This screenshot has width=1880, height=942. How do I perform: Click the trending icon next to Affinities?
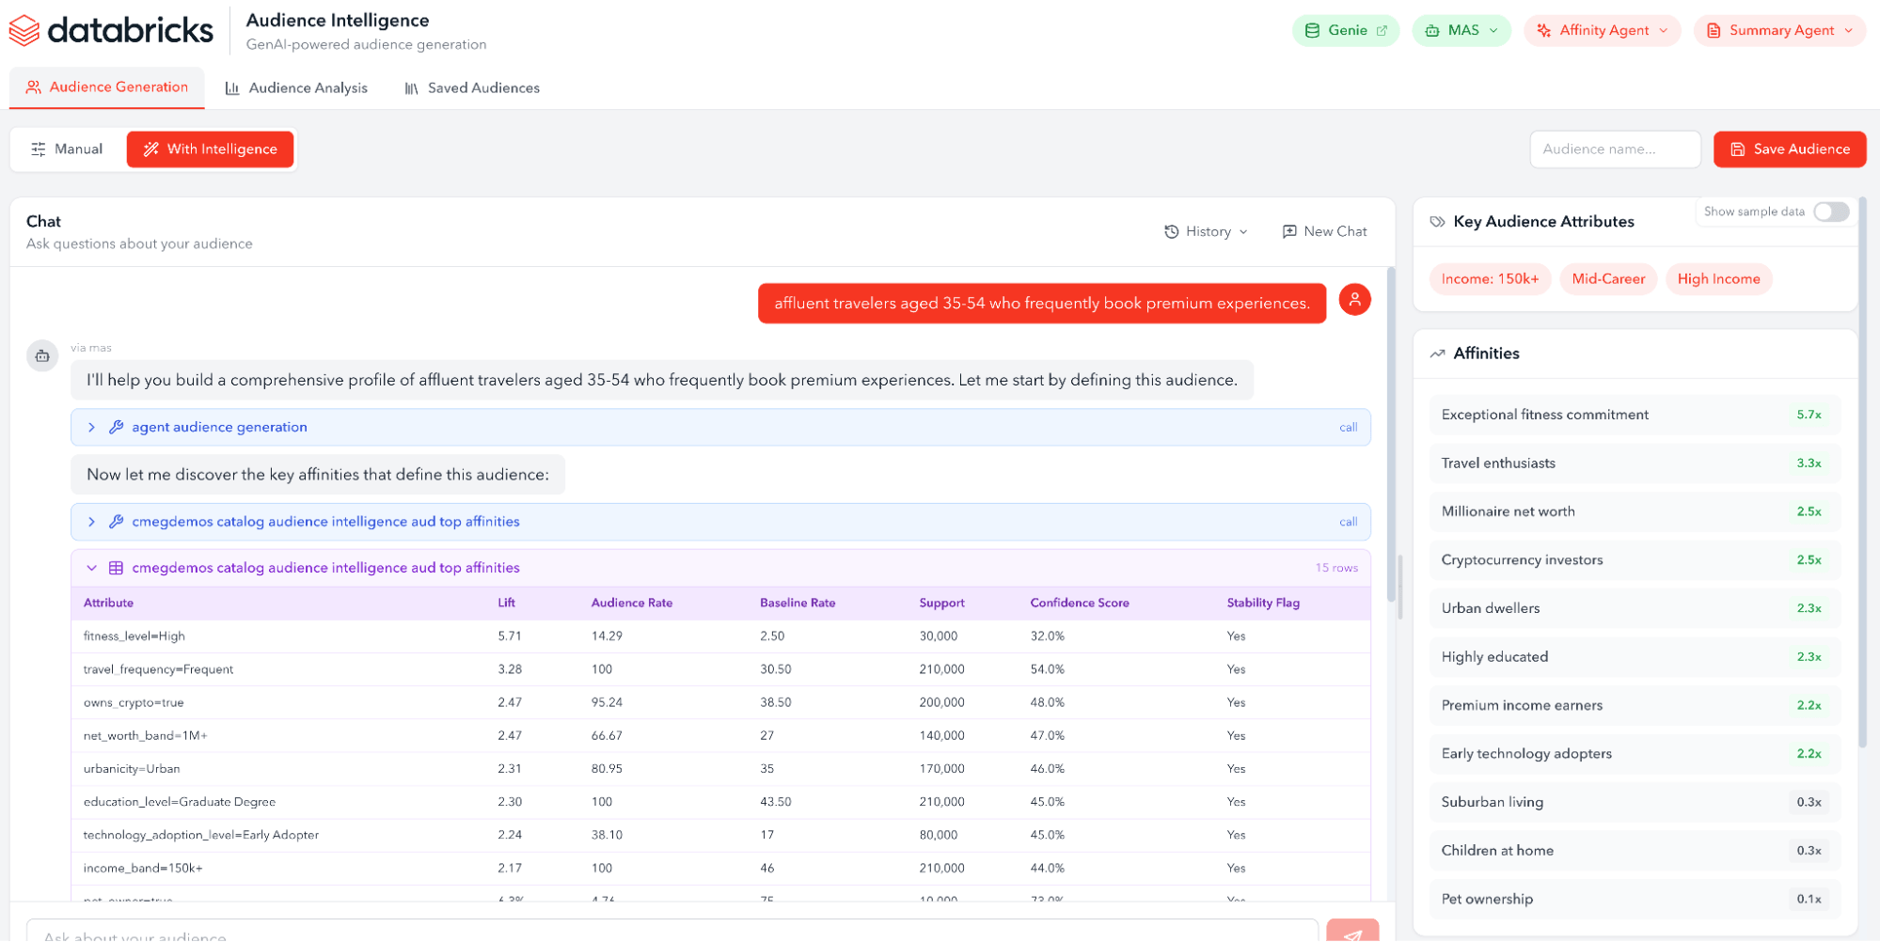click(1437, 353)
